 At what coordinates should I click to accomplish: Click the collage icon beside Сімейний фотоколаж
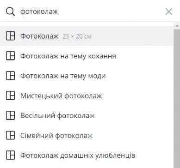[x=10, y=135]
